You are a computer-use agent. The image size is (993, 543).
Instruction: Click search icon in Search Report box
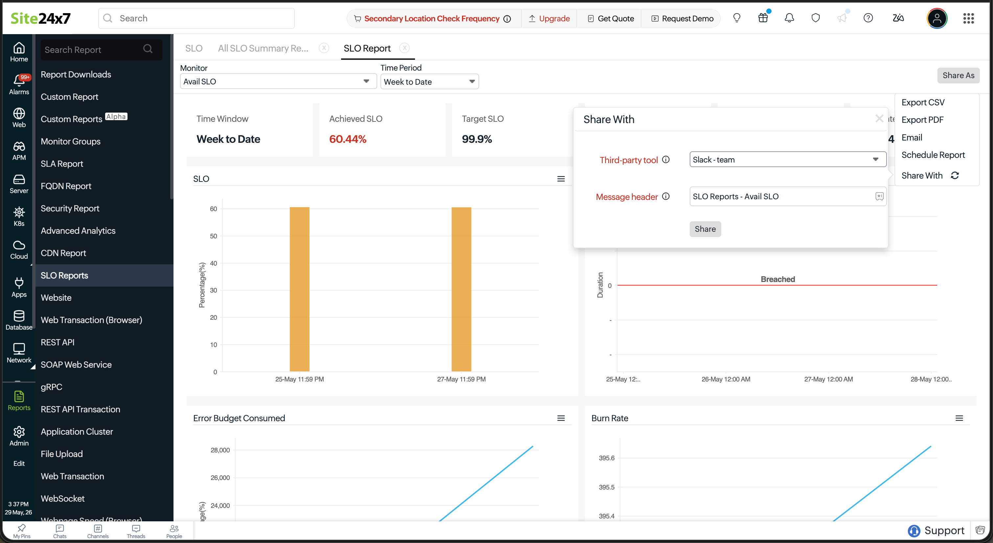(148, 49)
